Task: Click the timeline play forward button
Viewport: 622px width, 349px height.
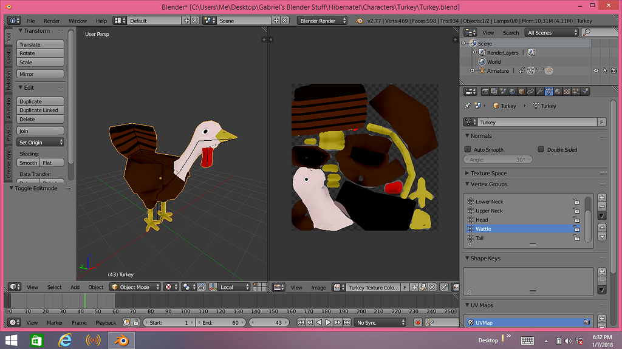Action: pyautogui.click(x=329, y=322)
